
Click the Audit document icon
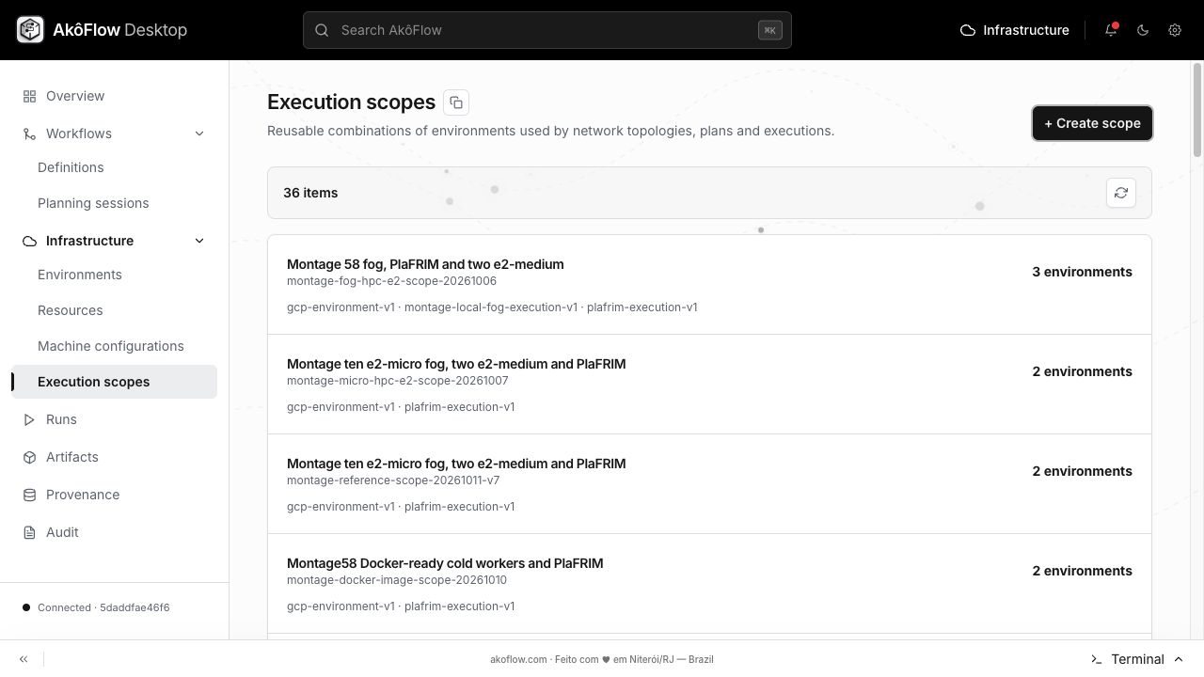(29, 532)
